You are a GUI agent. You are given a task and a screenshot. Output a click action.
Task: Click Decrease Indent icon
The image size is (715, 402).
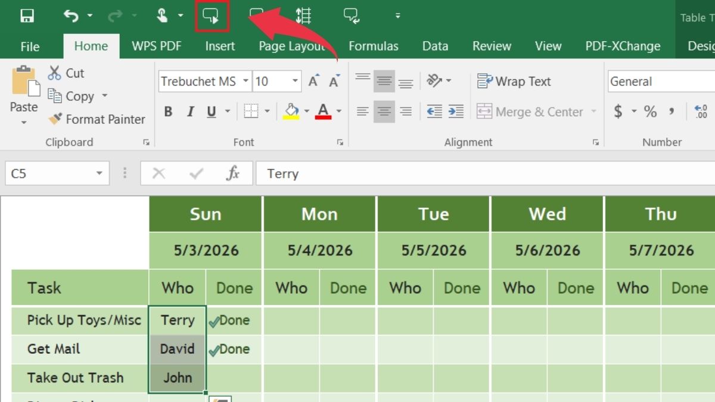(x=434, y=111)
